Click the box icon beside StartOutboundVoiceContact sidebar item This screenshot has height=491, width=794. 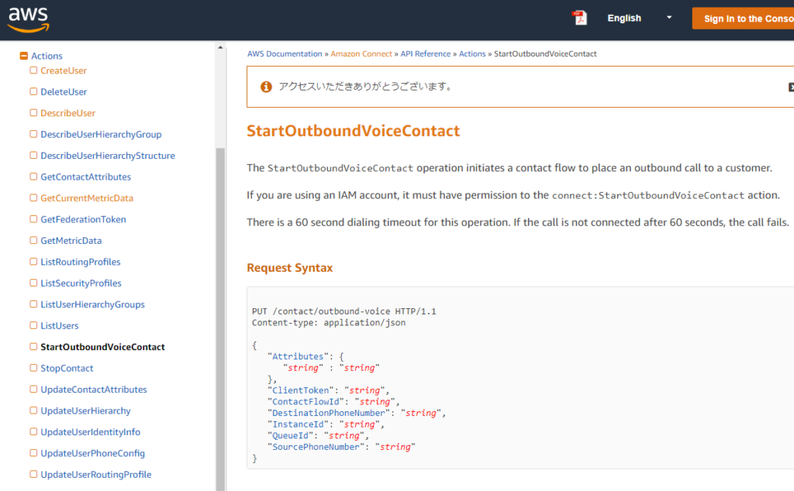coord(33,346)
